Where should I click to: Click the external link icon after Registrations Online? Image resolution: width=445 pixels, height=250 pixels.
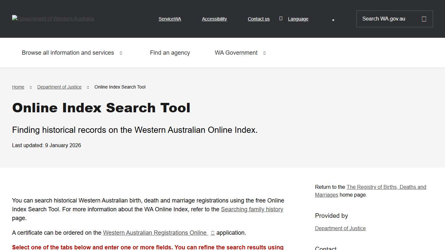(213, 232)
